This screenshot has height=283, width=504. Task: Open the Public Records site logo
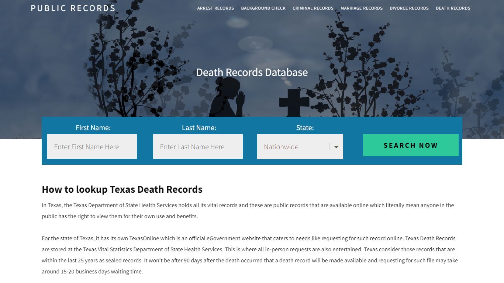coord(73,8)
